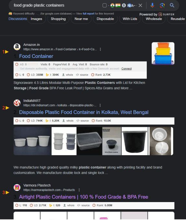Click the dollar coin icon in search bar
186x220 pixels.
[x=124, y=6]
